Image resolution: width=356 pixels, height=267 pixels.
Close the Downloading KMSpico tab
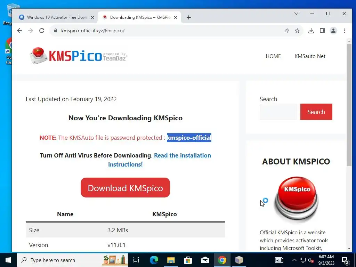click(176, 17)
